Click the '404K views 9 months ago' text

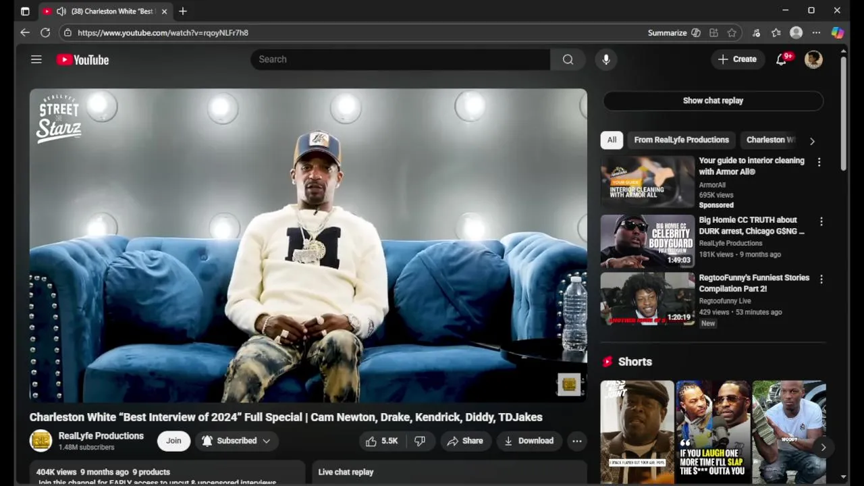[x=82, y=472]
